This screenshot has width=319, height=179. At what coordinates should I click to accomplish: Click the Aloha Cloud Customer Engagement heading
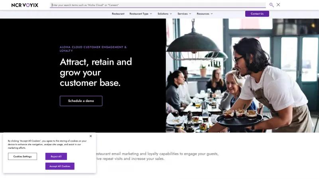93,49
